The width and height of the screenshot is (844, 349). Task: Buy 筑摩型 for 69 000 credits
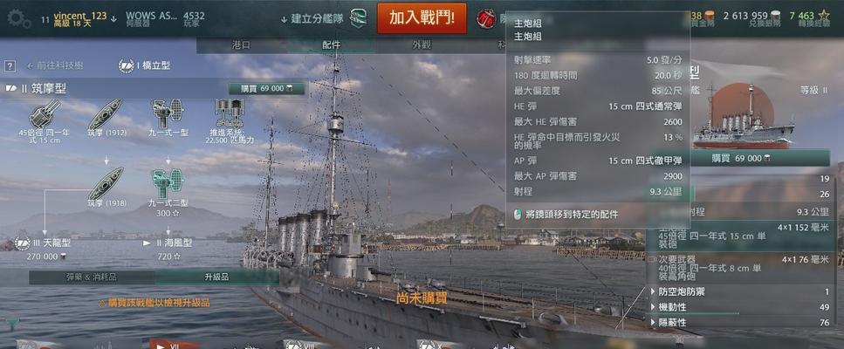coord(266,89)
